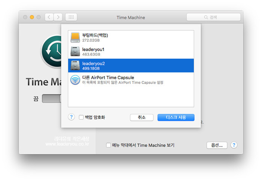The image size is (262, 181).
Task: Click the AirPort Time Capsule Wi-Fi icon
Action: point(75,80)
